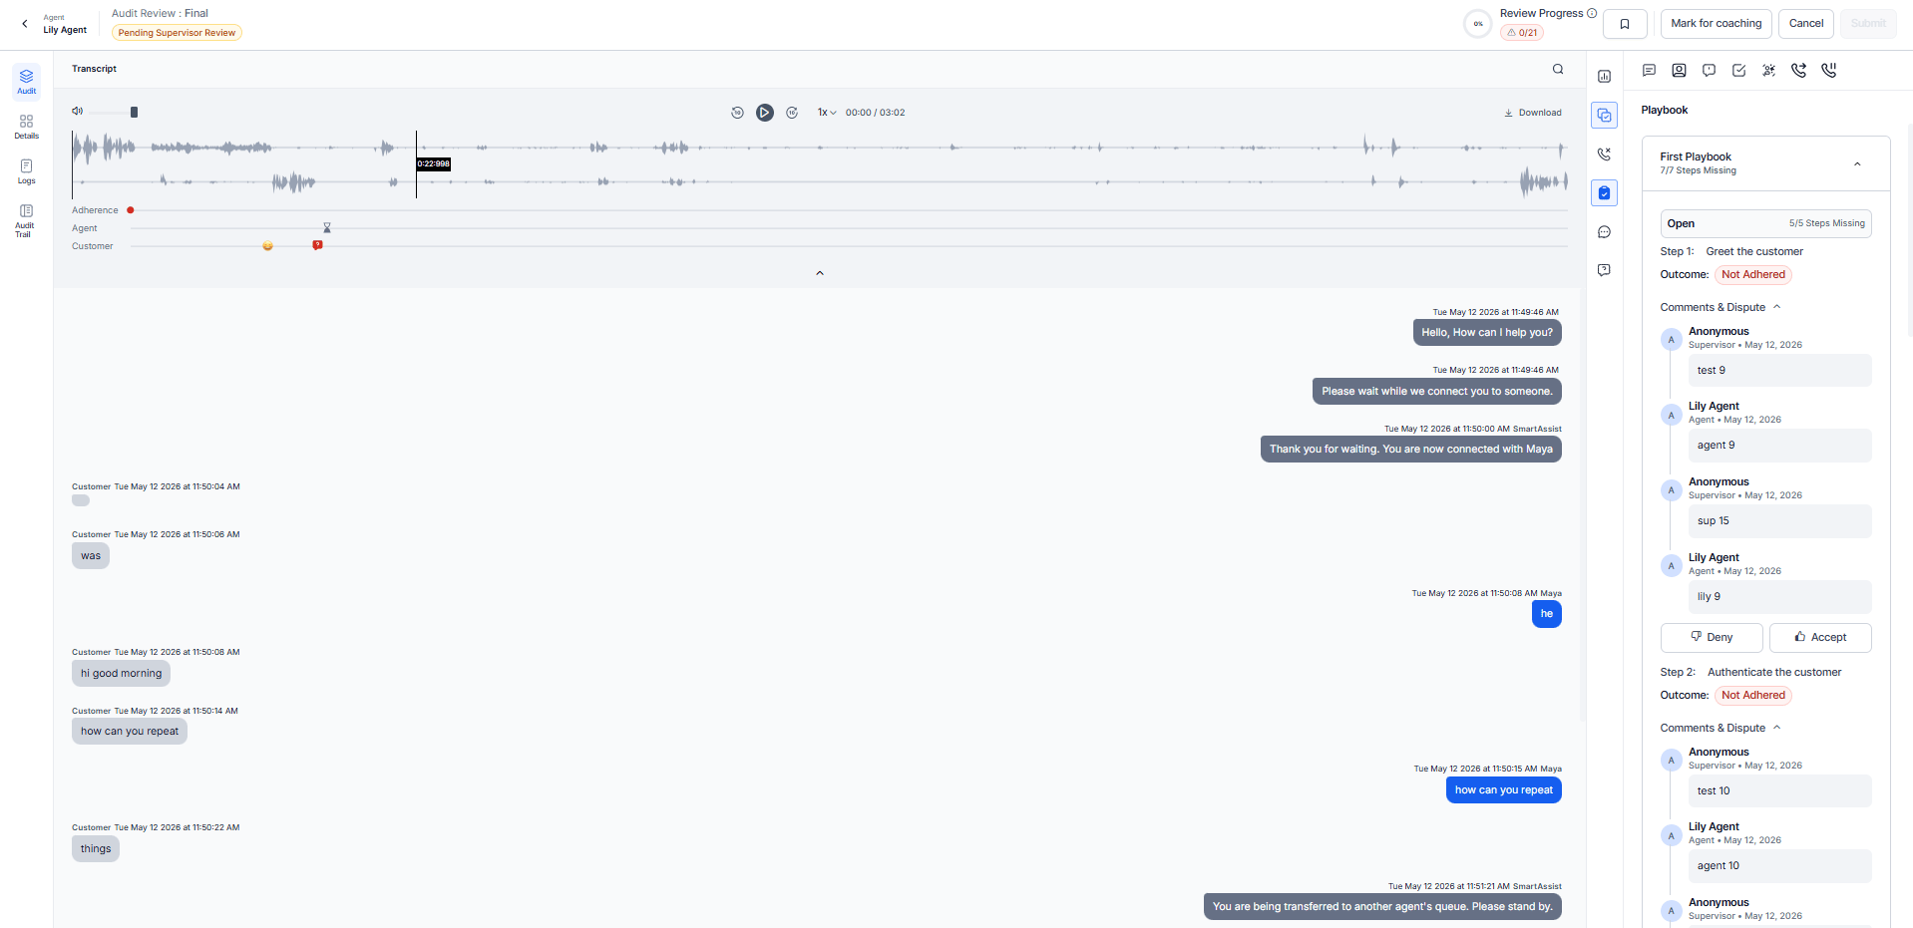Screen dimensions: 1913x928
Task: Click the Open 5/5 Steps Missing header
Action: click(x=1765, y=223)
